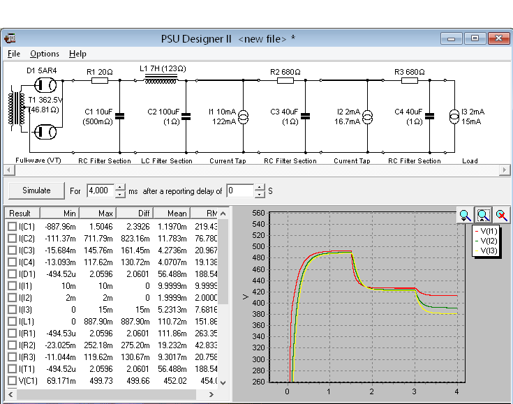Click the results table scroll-up arrow

(223, 214)
